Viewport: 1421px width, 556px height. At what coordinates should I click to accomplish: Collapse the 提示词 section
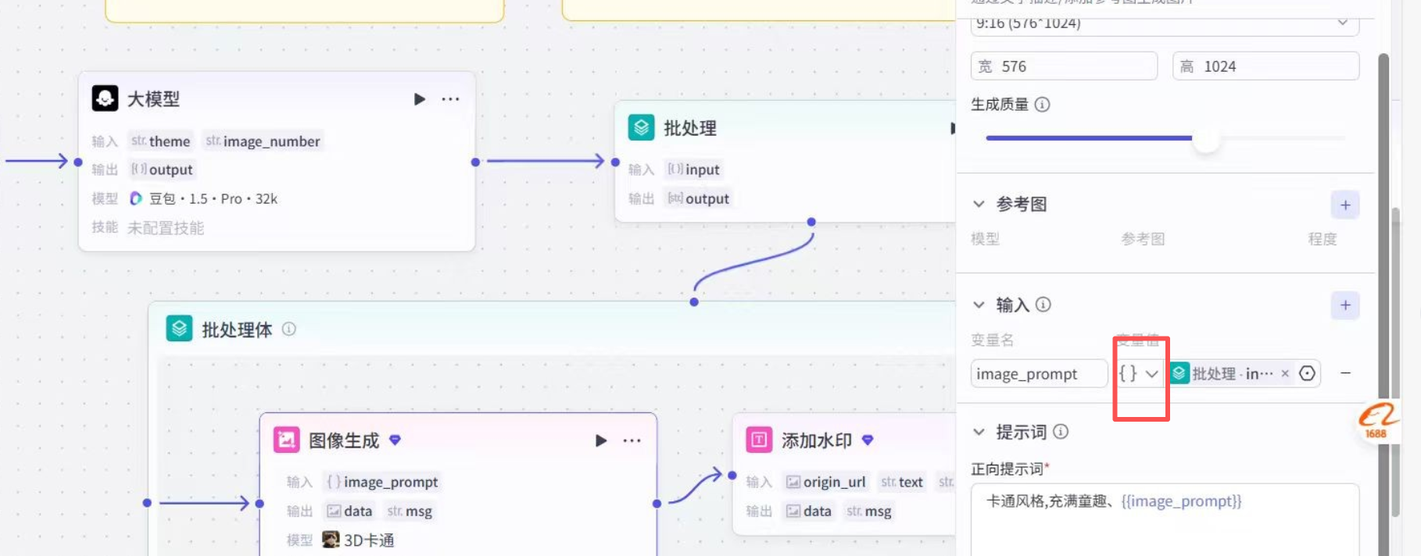979,432
